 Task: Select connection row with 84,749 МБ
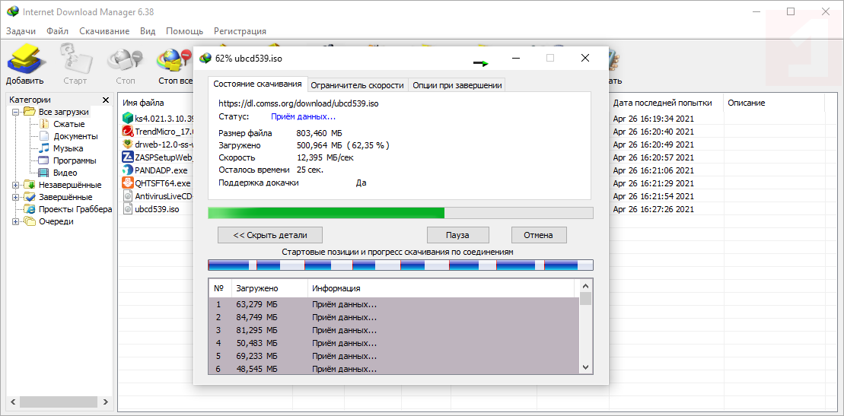[x=394, y=318]
